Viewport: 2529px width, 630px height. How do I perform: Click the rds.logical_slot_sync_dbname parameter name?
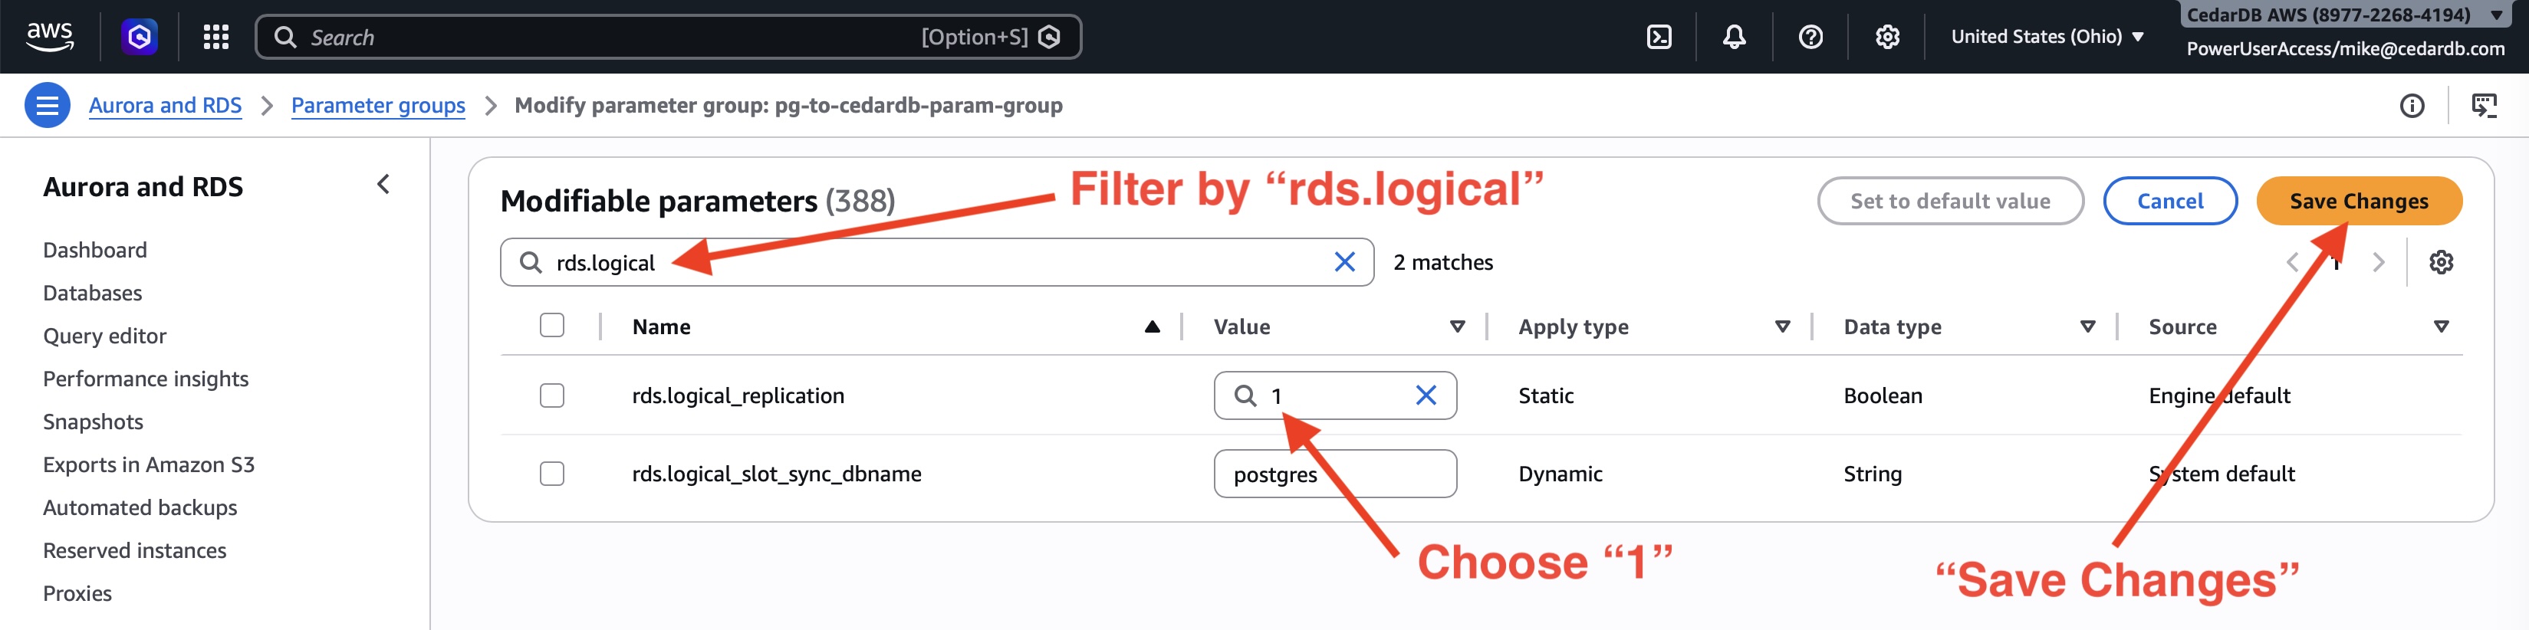click(x=777, y=474)
